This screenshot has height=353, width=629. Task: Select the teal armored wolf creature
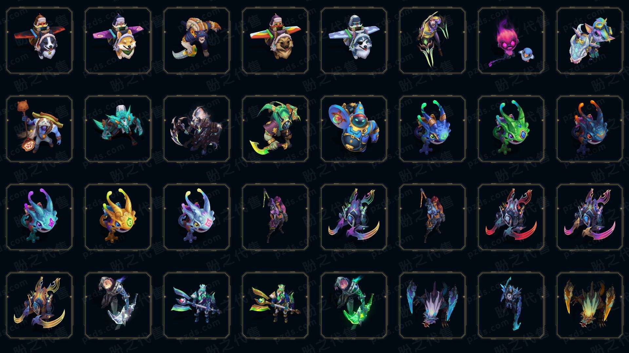click(118, 129)
